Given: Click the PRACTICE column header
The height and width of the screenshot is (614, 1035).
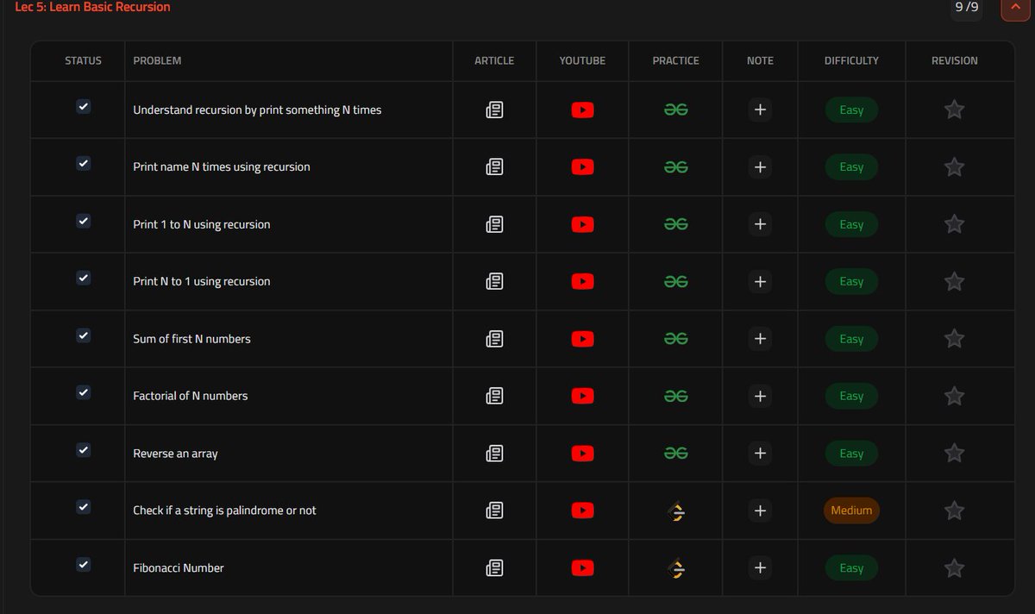Looking at the screenshot, I should click(x=676, y=61).
